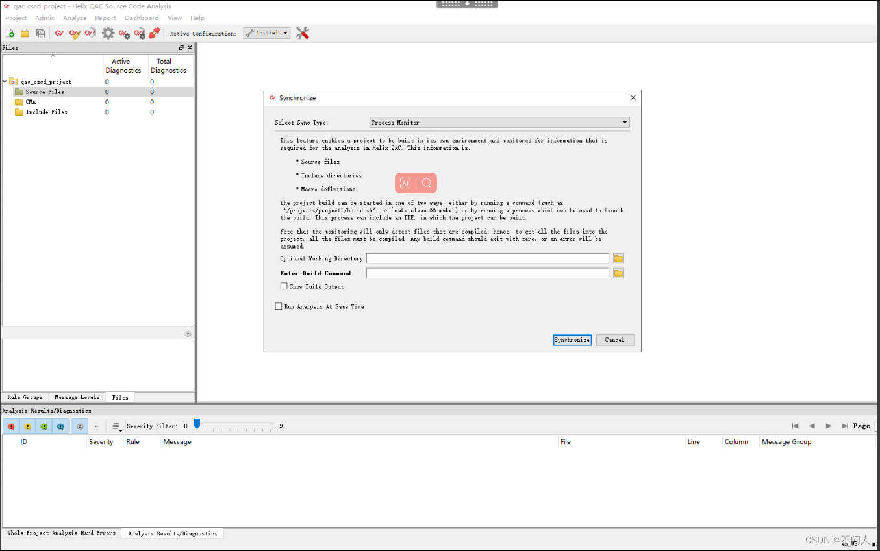Switch to Whole Project Analysis Hard Errors tab
The height and width of the screenshot is (551, 880).
tap(61, 533)
